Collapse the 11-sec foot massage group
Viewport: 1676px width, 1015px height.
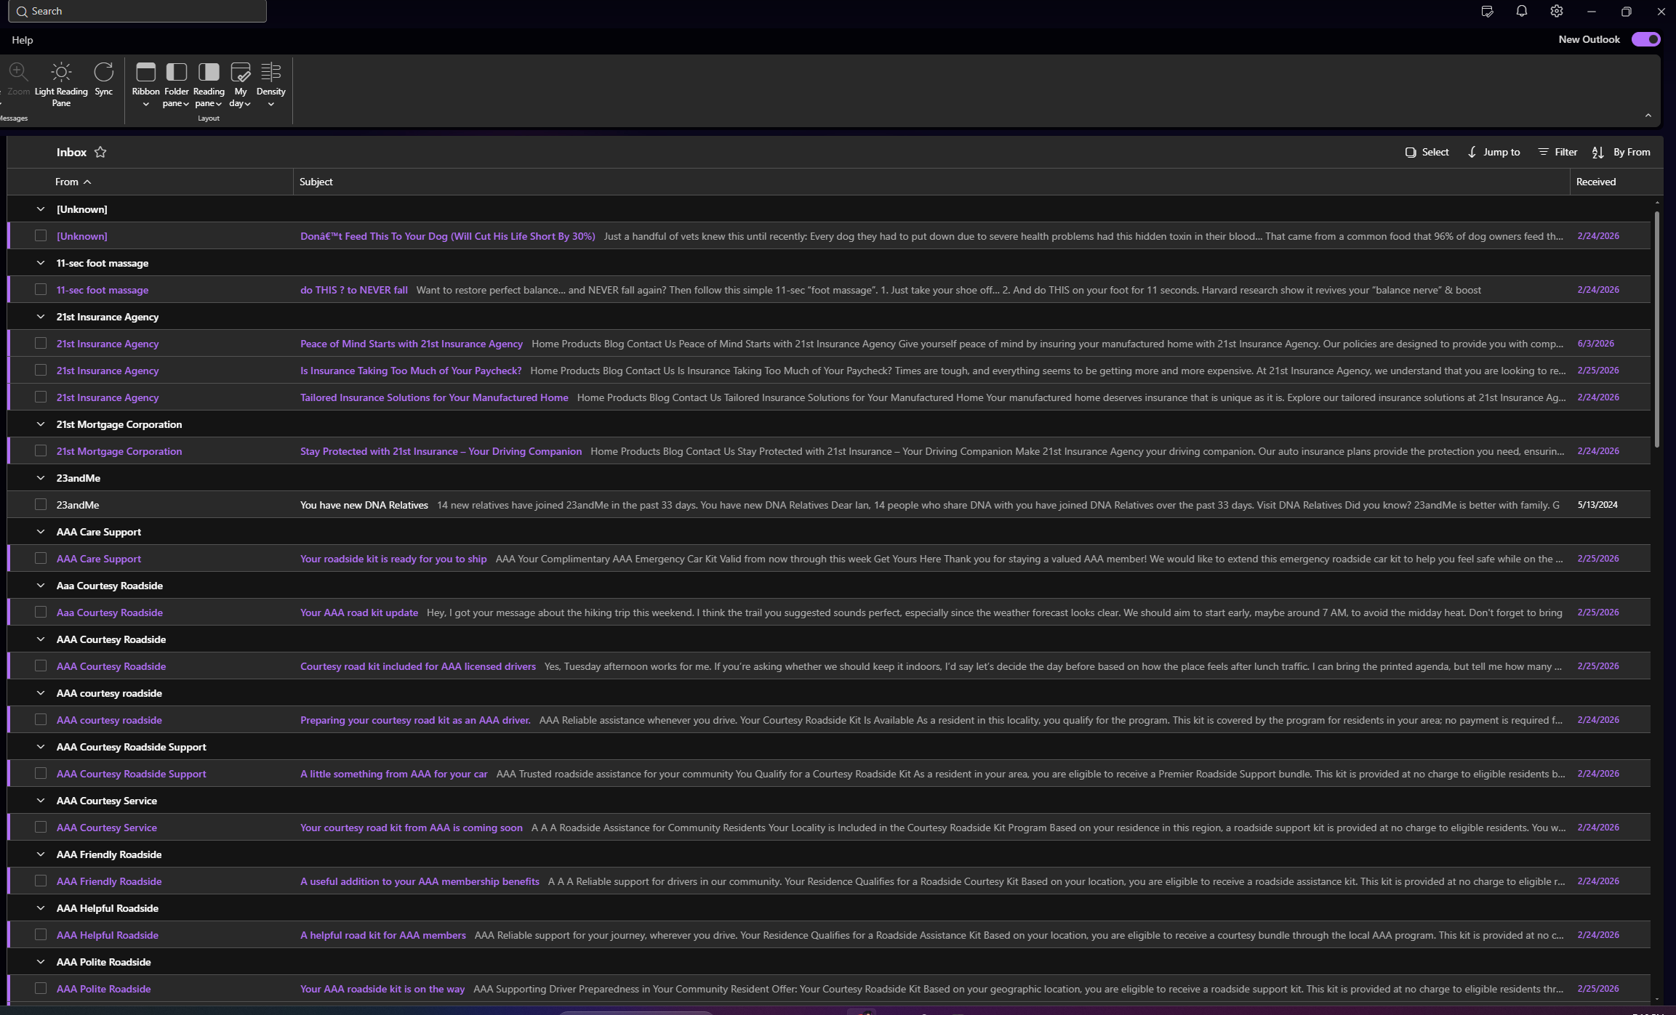41,263
